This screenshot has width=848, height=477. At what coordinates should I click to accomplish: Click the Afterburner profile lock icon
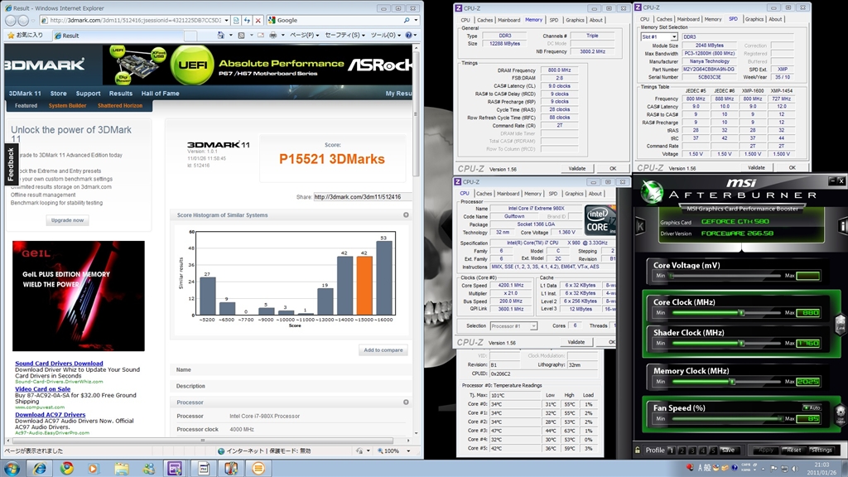coord(638,450)
